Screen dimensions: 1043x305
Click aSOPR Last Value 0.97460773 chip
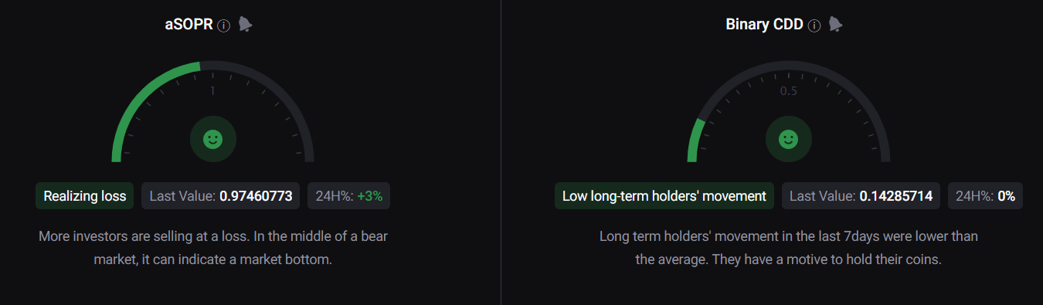(221, 196)
